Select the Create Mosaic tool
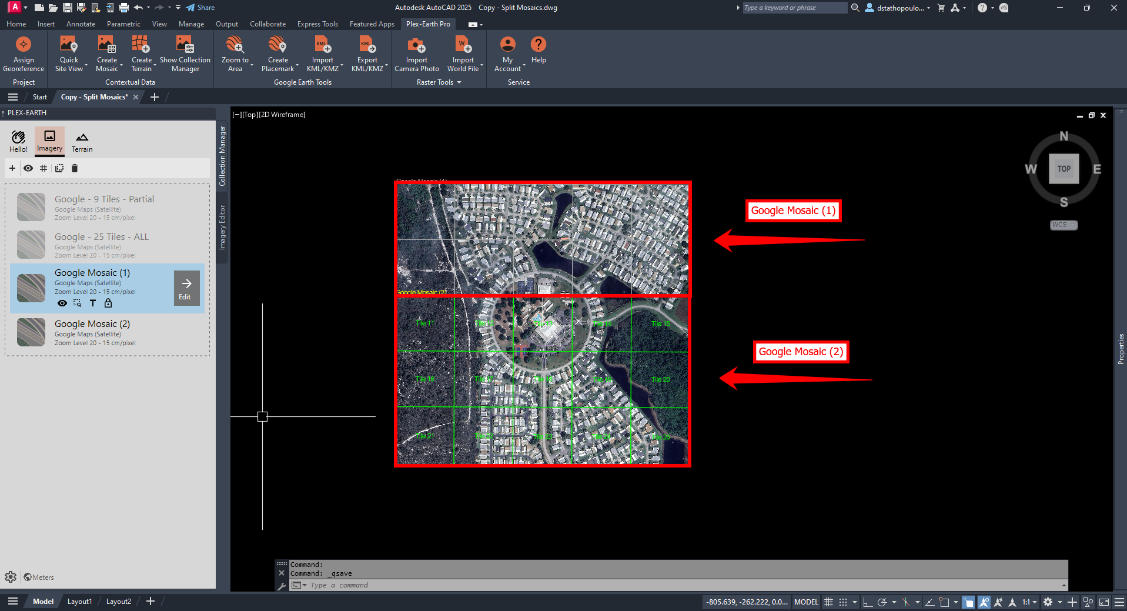This screenshot has height=611, width=1127. point(106,54)
